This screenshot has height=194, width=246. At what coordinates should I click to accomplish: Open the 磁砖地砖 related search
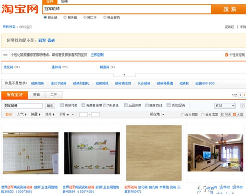point(38,83)
